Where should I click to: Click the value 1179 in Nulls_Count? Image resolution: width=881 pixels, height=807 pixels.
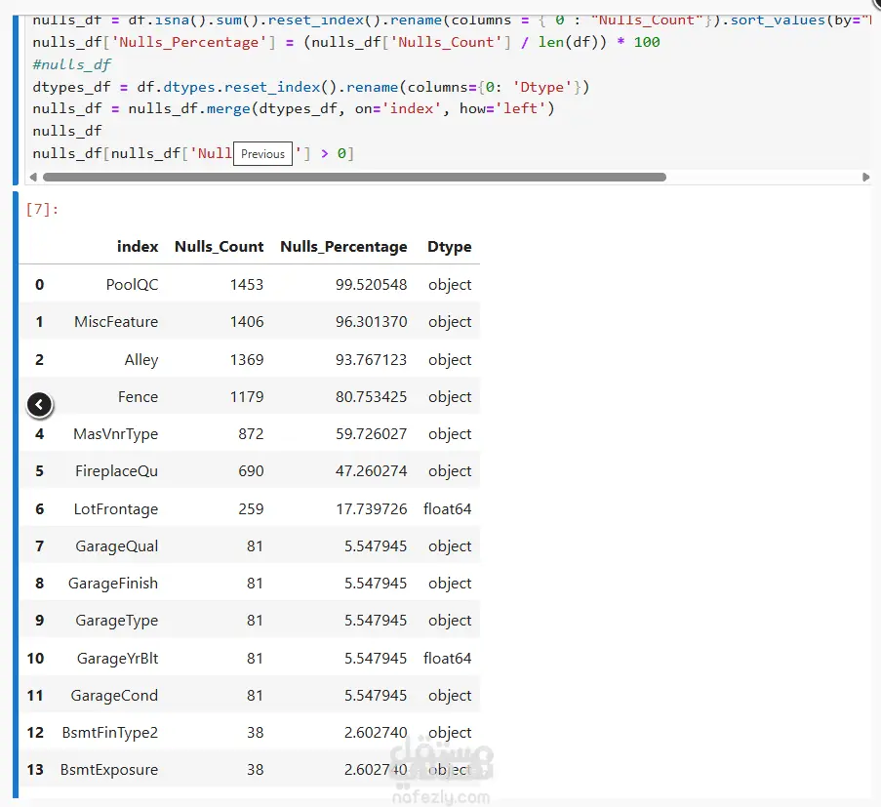click(247, 397)
